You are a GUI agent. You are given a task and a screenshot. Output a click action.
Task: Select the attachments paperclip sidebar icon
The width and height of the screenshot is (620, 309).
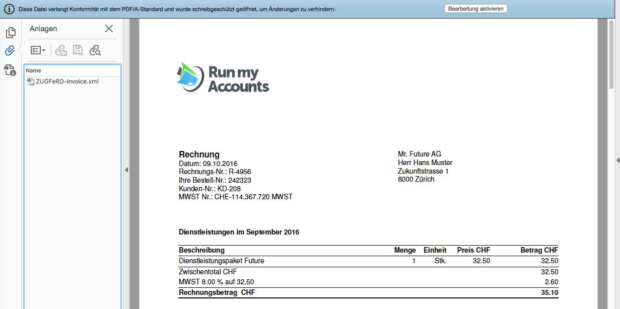tap(10, 51)
